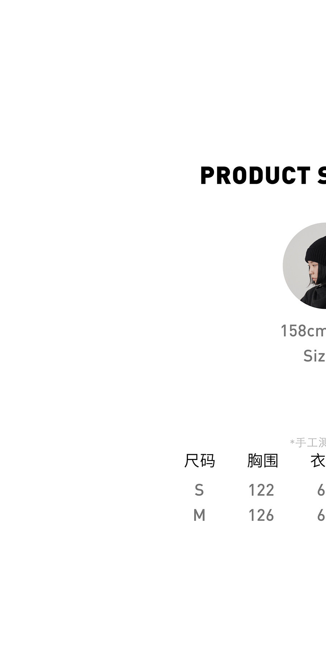
Task: Click the PRODUCT heading text
Action: (x=255, y=176)
